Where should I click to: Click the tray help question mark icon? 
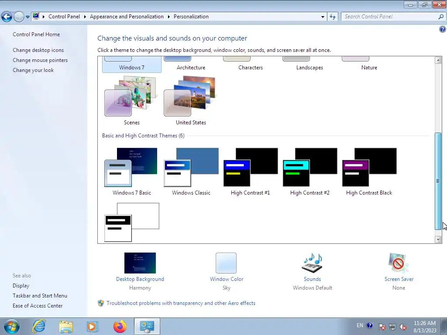pyautogui.click(x=370, y=325)
